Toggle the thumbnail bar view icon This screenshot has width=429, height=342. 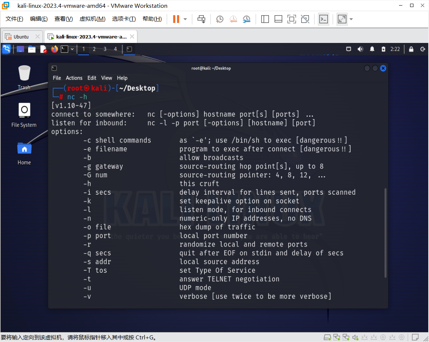click(x=278, y=19)
